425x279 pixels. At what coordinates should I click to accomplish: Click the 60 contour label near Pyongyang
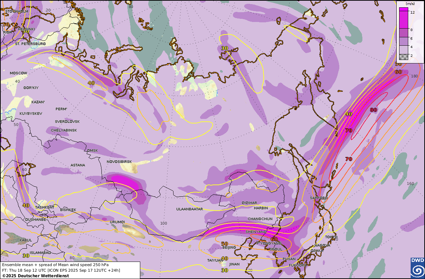[x=274, y=239]
